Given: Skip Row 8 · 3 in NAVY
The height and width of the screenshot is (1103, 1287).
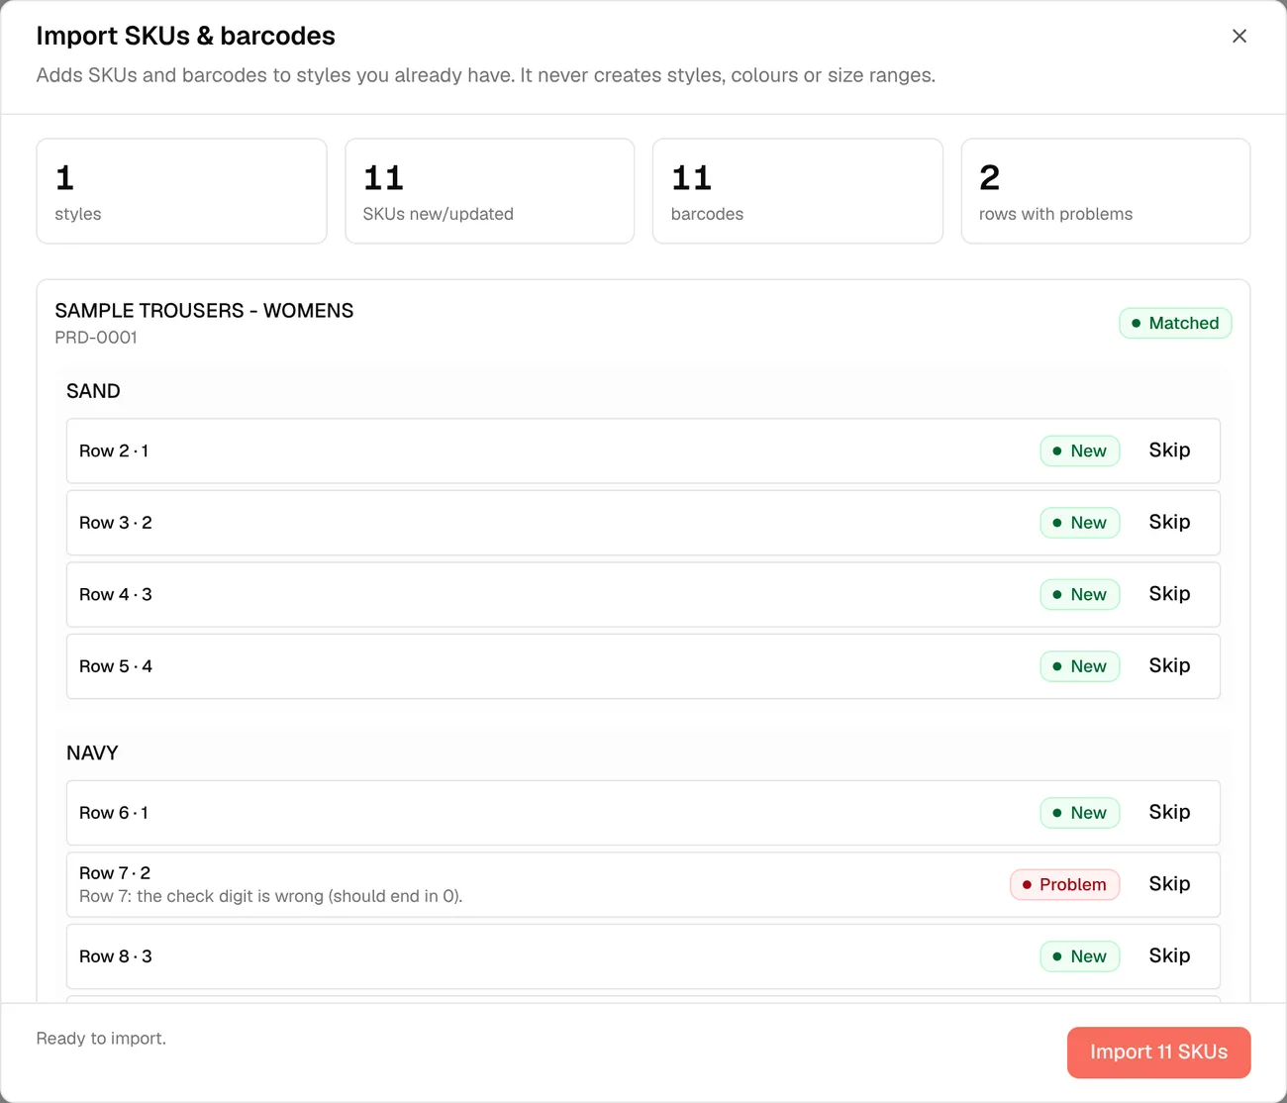Looking at the screenshot, I should point(1169,955).
